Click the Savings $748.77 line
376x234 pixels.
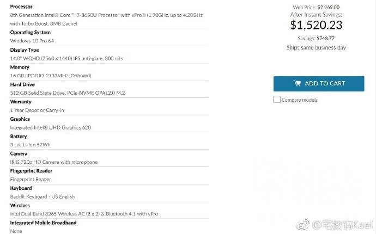316,38
